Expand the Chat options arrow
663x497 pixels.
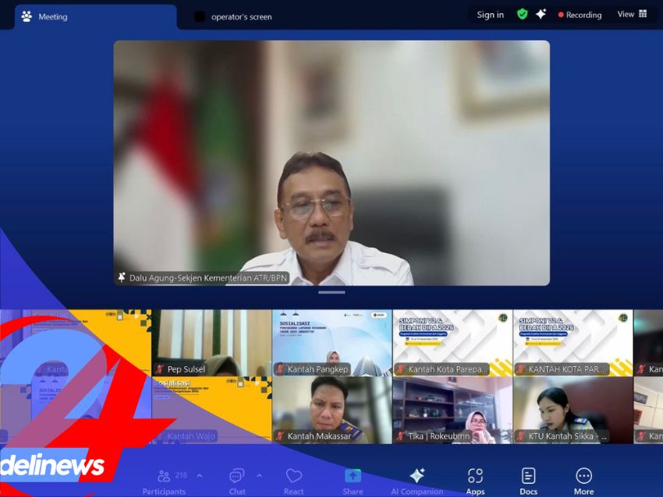pyautogui.click(x=260, y=475)
